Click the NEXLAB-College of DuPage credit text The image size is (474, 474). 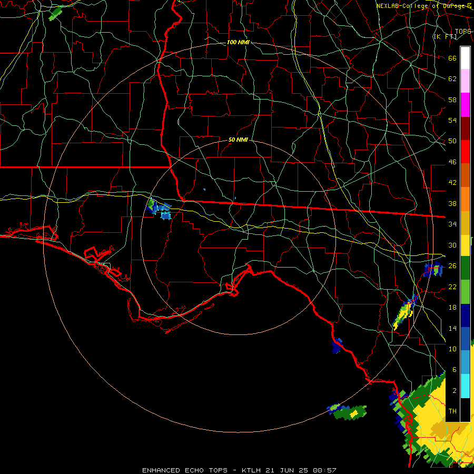pos(423,6)
